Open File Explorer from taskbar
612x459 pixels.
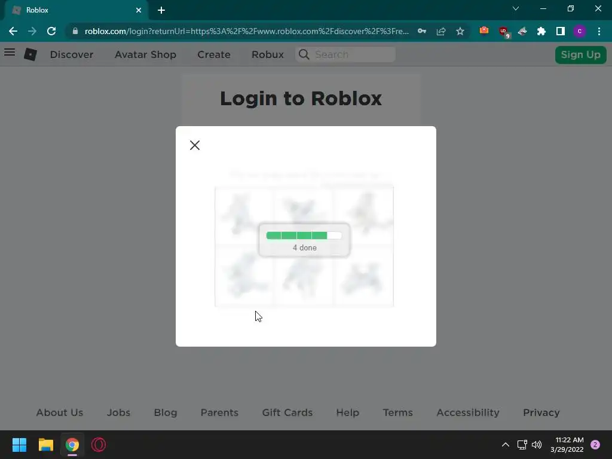(45, 445)
